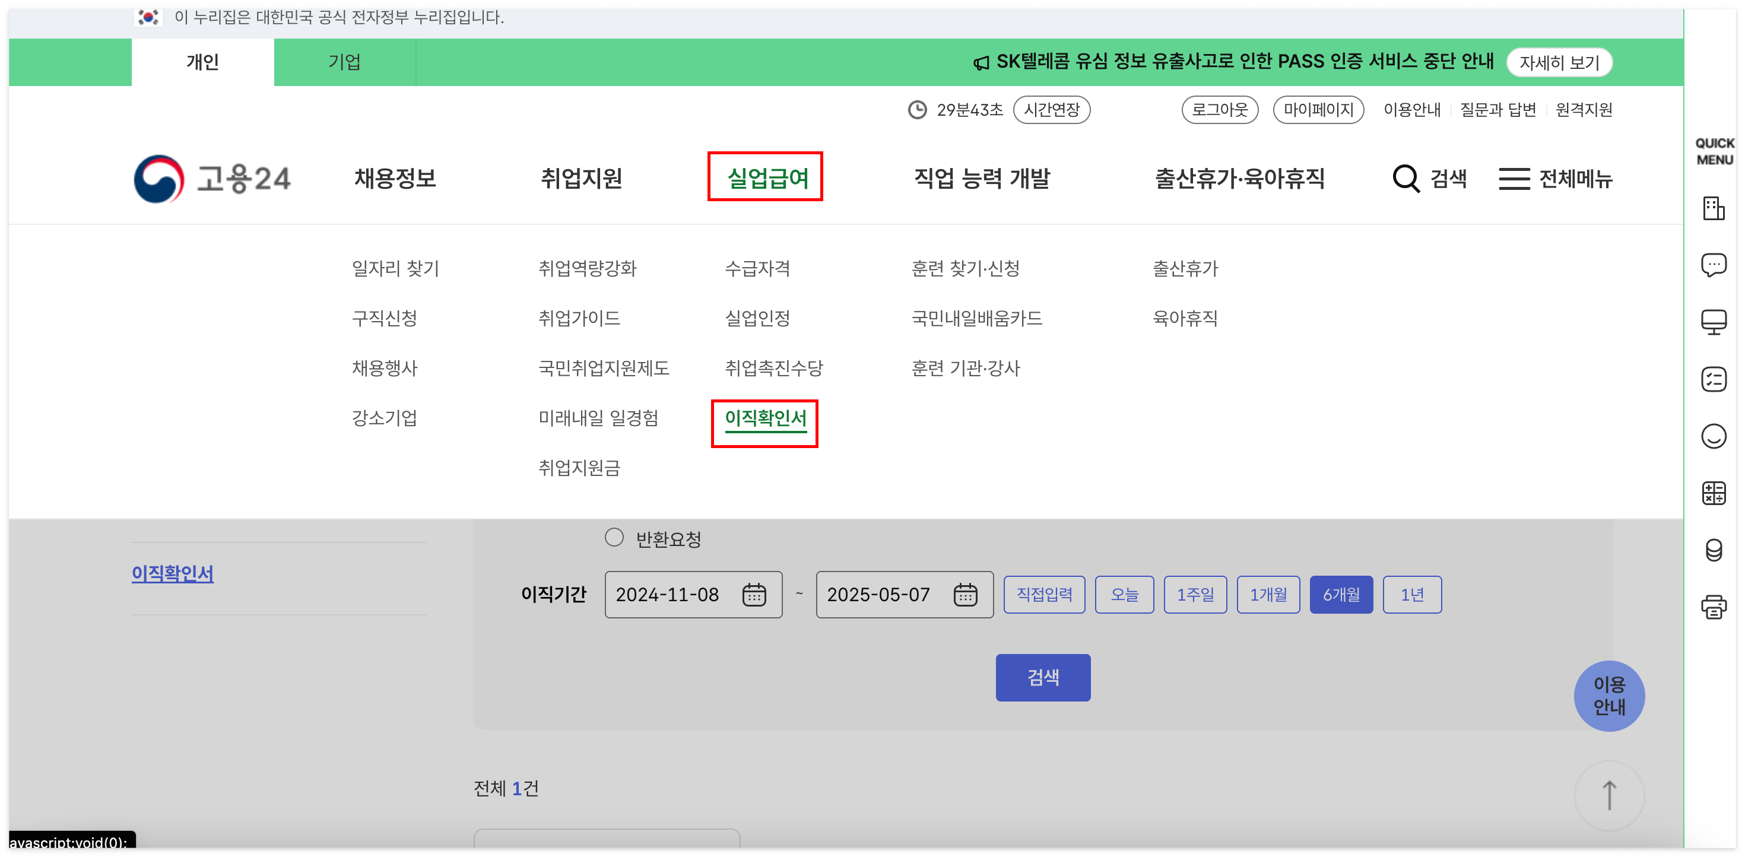Click the end date field 2025-05-07

(x=905, y=595)
